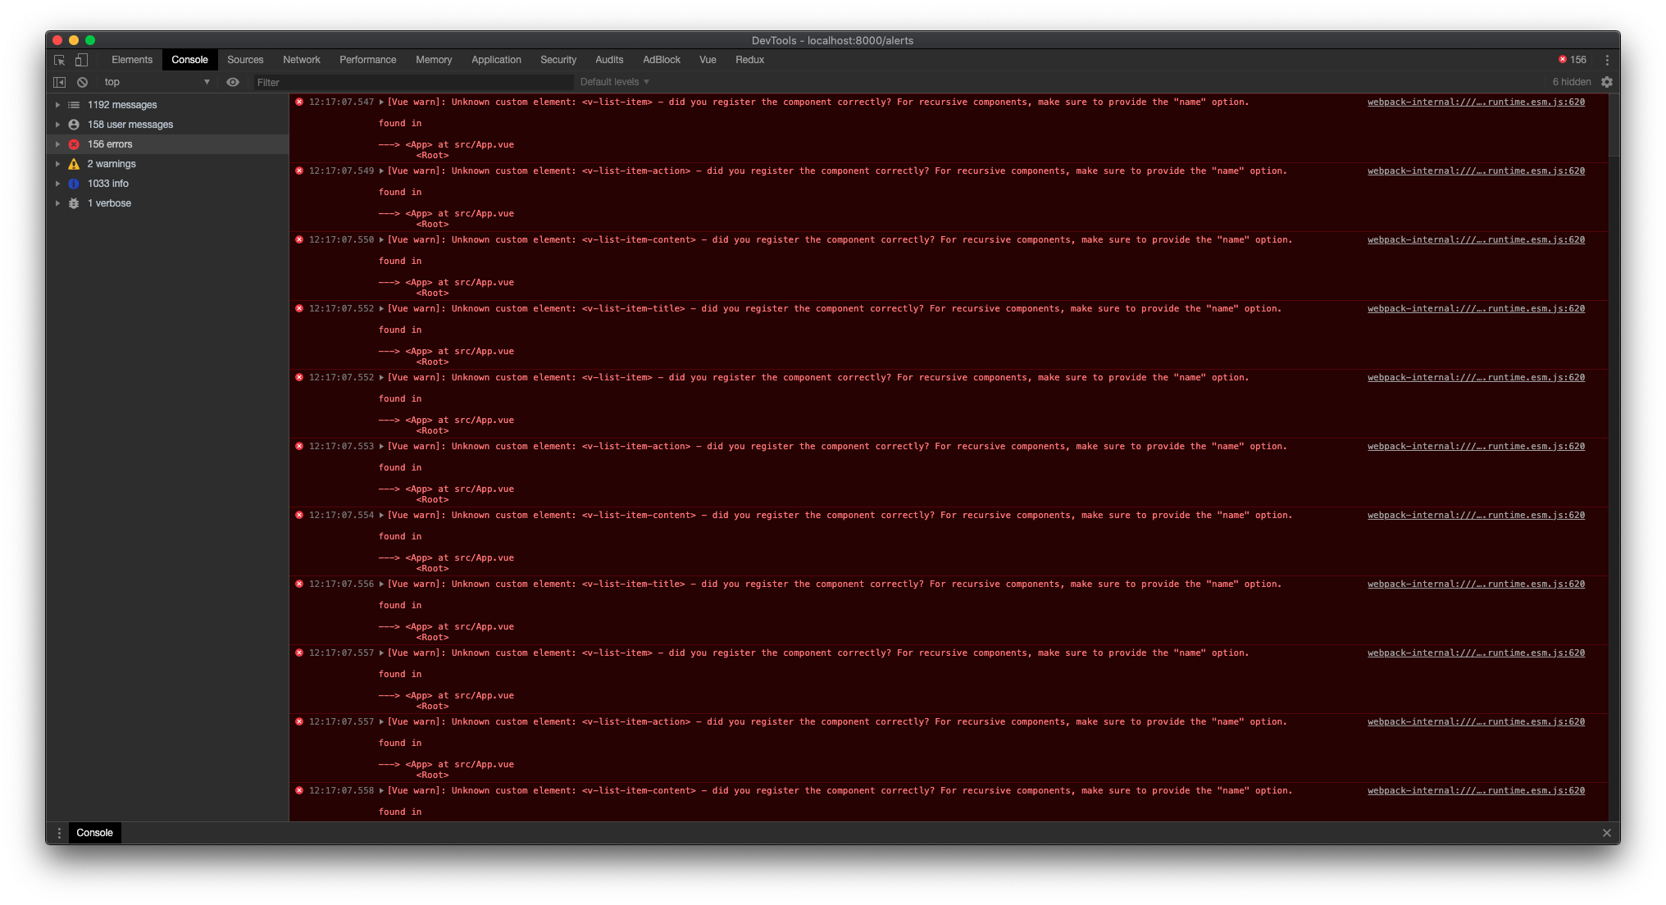
Task: Click the red error count badge in toolbar
Action: (x=1571, y=59)
